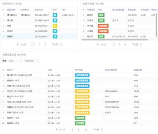Click the 男 gender tag in 傅文豪002 row
Viewport: 158px width, 134px height.
point(55,15)
